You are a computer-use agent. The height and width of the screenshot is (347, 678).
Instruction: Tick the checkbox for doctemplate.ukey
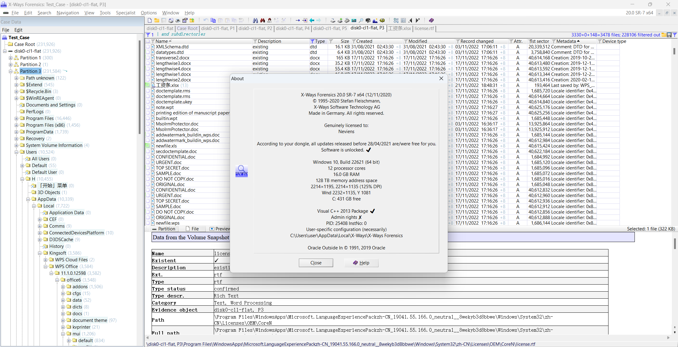[148, 102]
